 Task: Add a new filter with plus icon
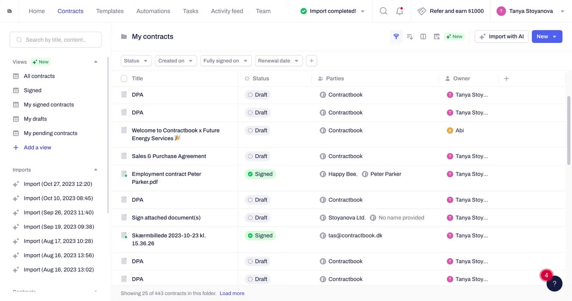(x=312, y=61)
